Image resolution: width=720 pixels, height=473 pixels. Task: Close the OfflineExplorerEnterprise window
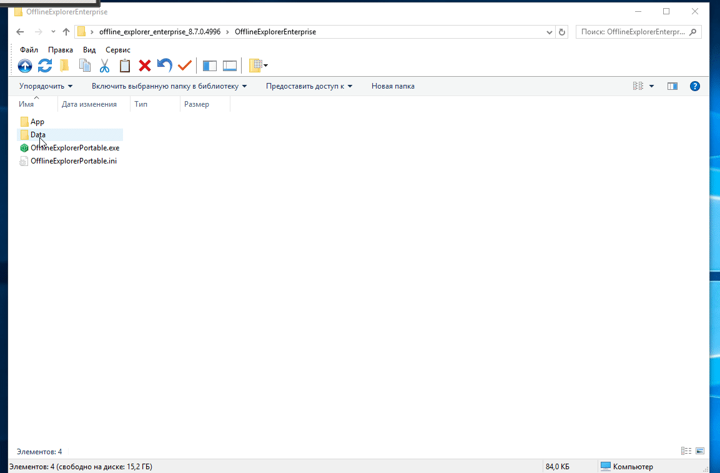click(695, 11)
